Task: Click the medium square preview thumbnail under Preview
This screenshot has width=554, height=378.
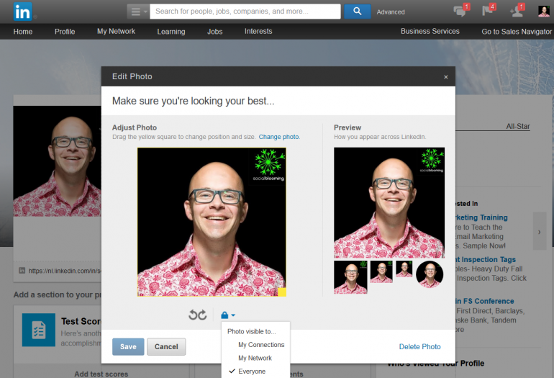Action: click(x=381, y=271)
